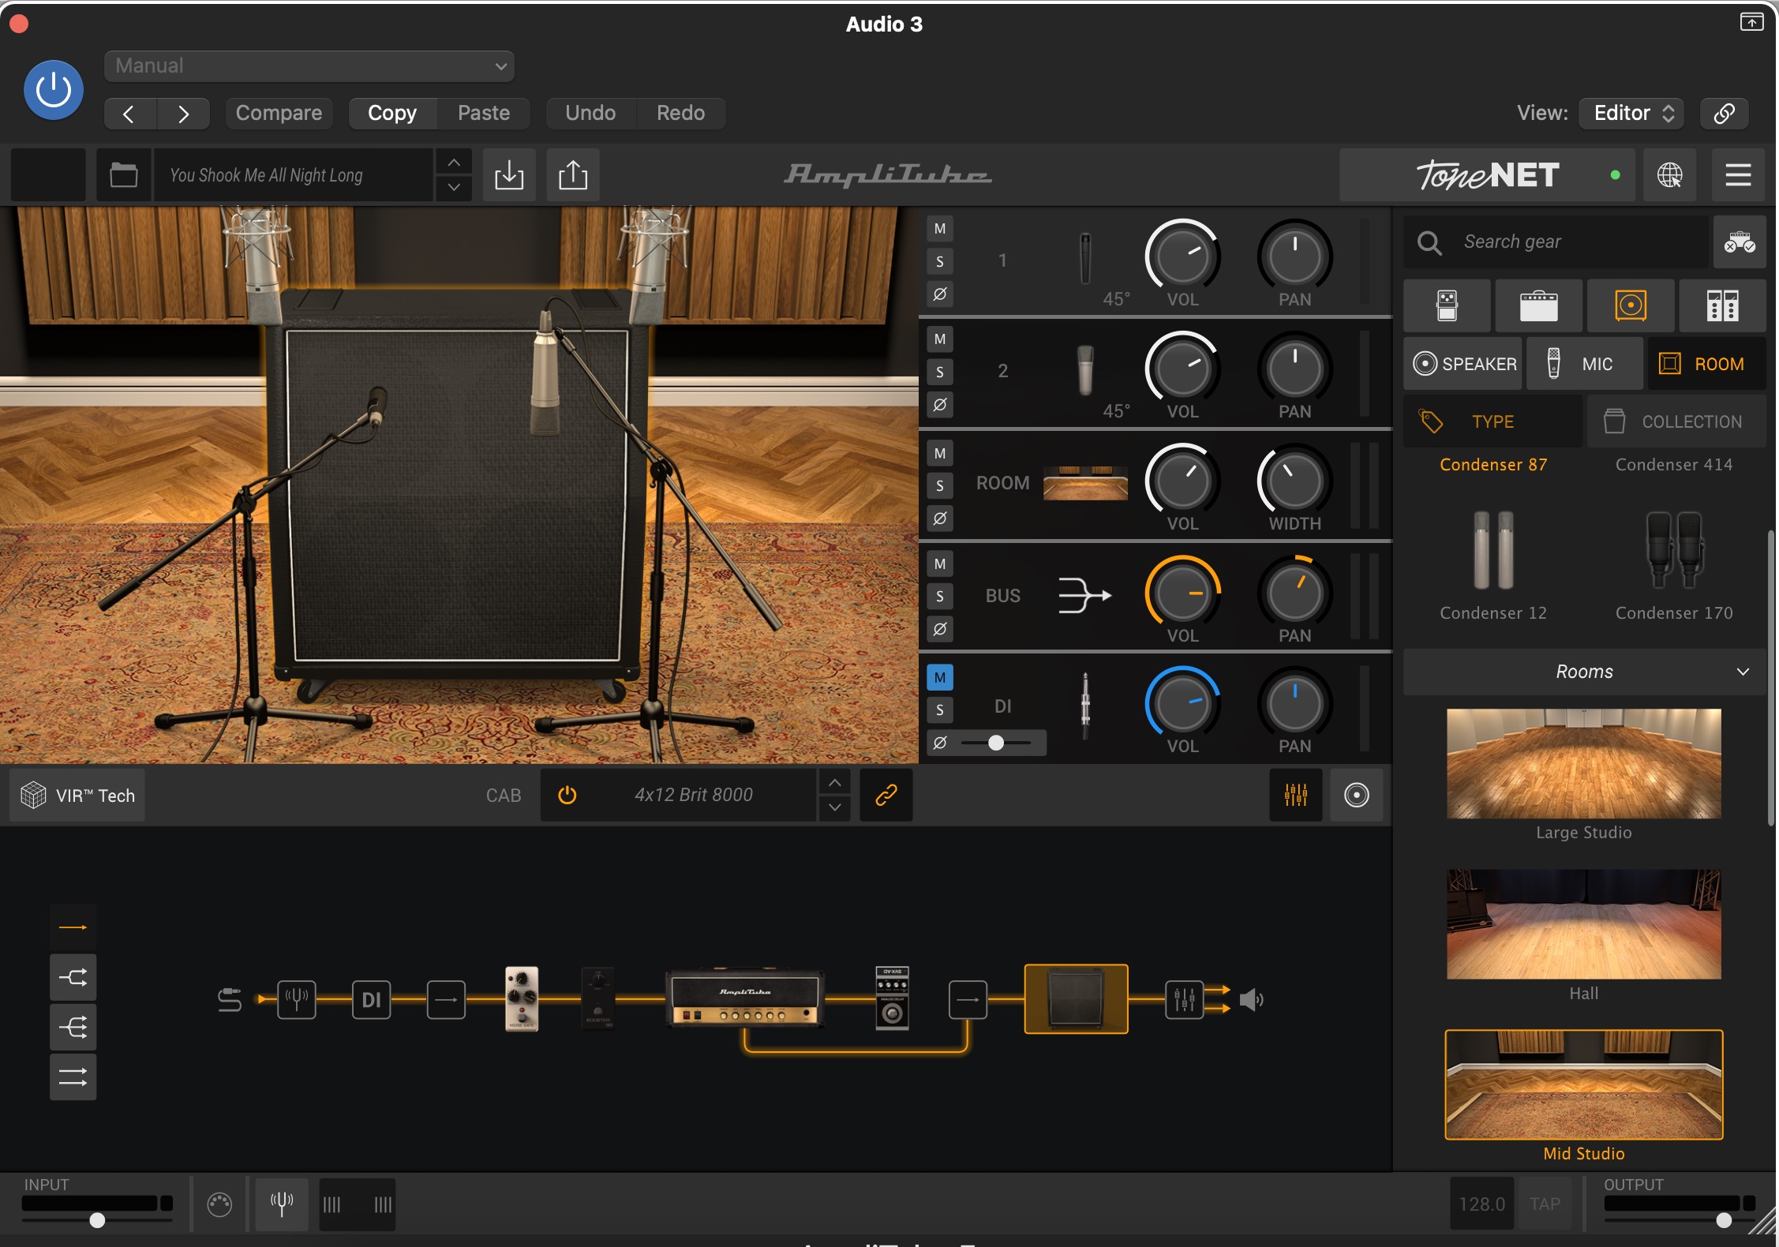Click the Copy button
This screenshot has height=1247, width=1779.
tap(392, 114)
